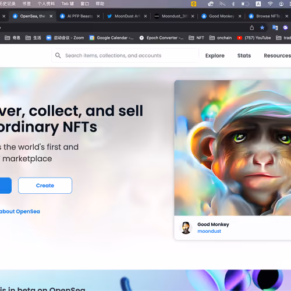The image size is (291, 291).
Task: Open the first bookmarks folder left of 生活
Action: 12,38
